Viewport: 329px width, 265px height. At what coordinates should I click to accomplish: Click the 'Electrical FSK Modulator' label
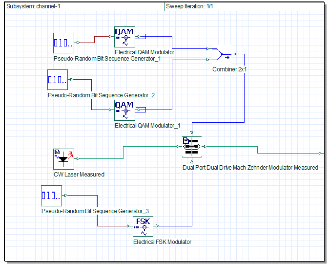point(162,242)
